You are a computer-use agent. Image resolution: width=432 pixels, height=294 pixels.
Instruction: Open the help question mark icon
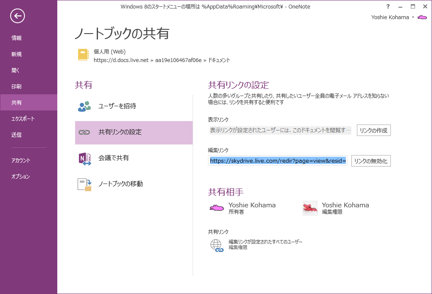[388, 7]
